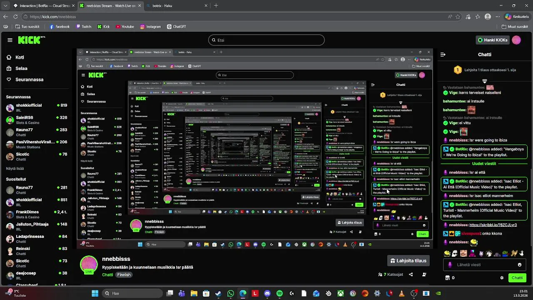Open the Twitch bookmark
Screen dimensions: 533x300
point(84,27)
